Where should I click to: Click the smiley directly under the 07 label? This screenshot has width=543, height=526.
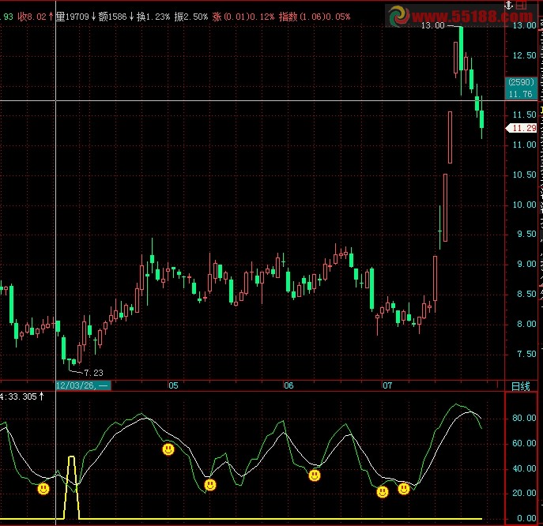[383, 492]
